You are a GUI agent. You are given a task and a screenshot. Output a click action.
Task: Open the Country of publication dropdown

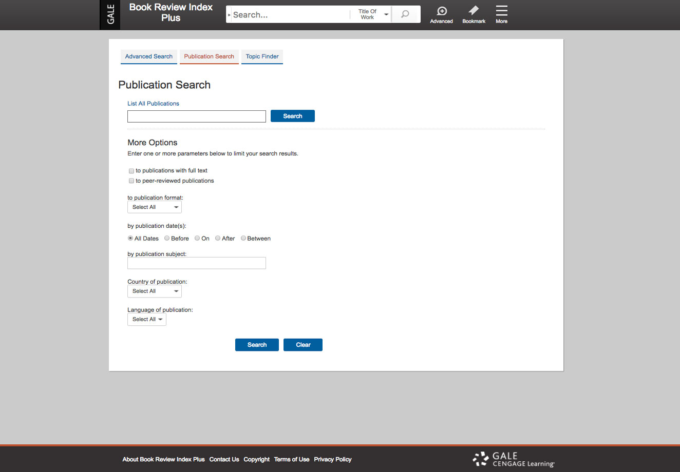pos(155,291)
